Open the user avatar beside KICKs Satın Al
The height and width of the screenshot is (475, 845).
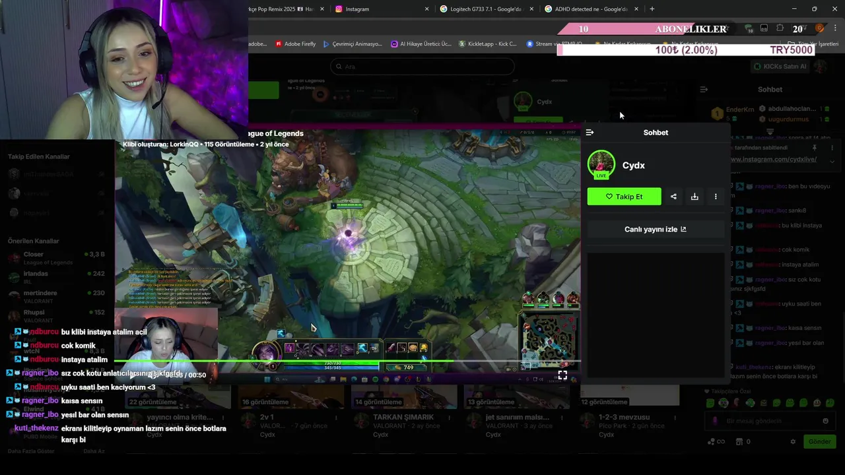[x=820, y=67]
